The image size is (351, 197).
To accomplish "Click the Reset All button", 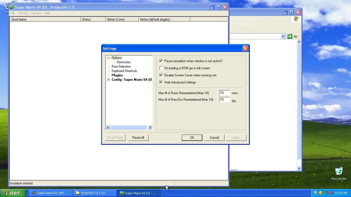I will [x=138, y=138].
